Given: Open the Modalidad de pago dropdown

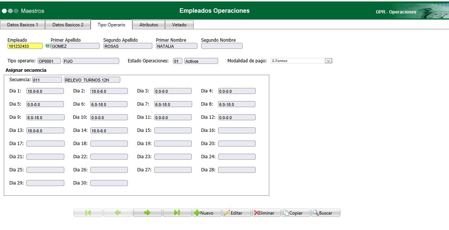Looking at the screenshot, I should click(328, 61).
